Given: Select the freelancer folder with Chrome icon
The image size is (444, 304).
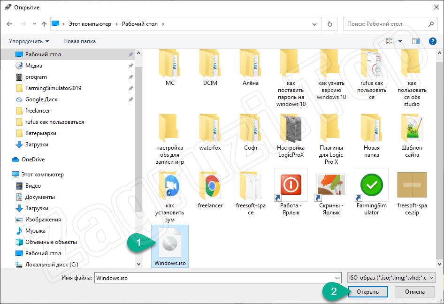Looking at the screenshot, I should [210, 185].
